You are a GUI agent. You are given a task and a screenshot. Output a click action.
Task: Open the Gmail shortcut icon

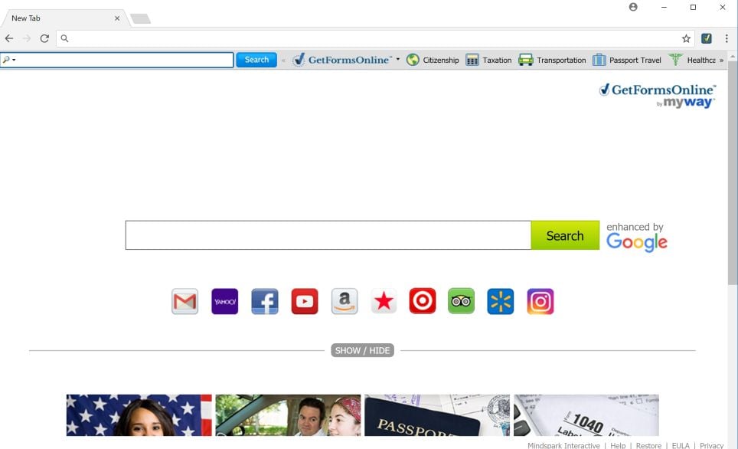point(184,302)
